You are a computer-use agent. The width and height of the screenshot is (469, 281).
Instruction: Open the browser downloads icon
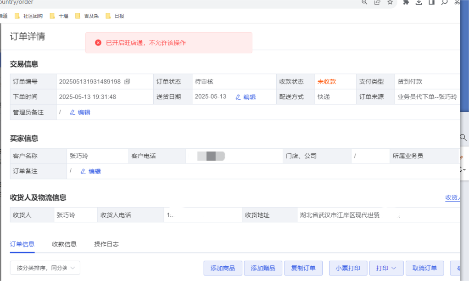[419, 2]
